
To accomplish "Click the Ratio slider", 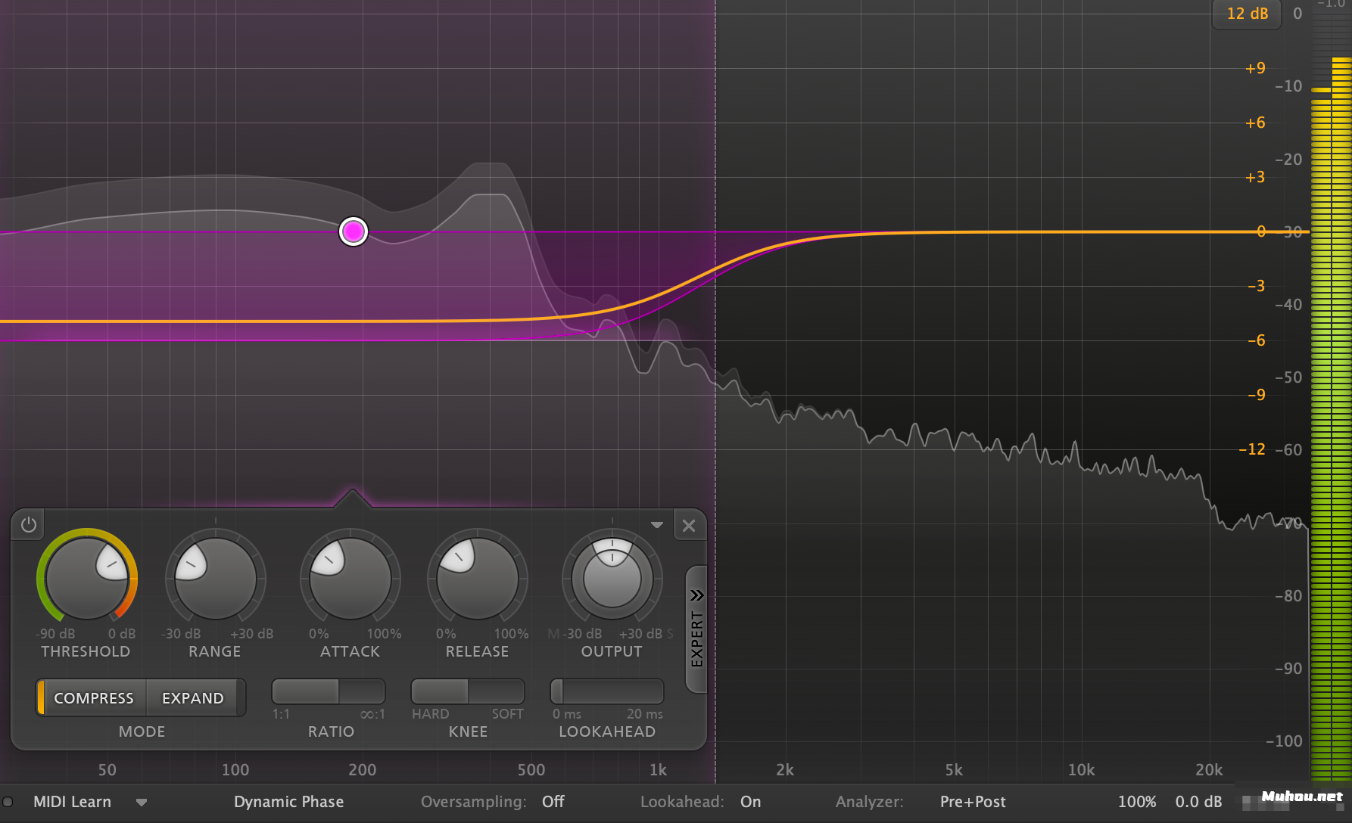I will (x=329, y=691).
